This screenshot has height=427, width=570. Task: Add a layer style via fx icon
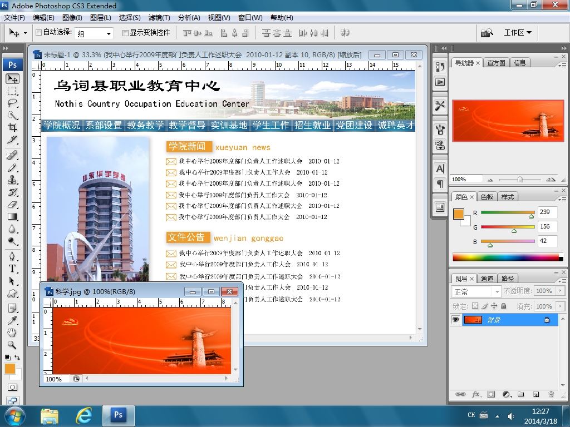476,394
